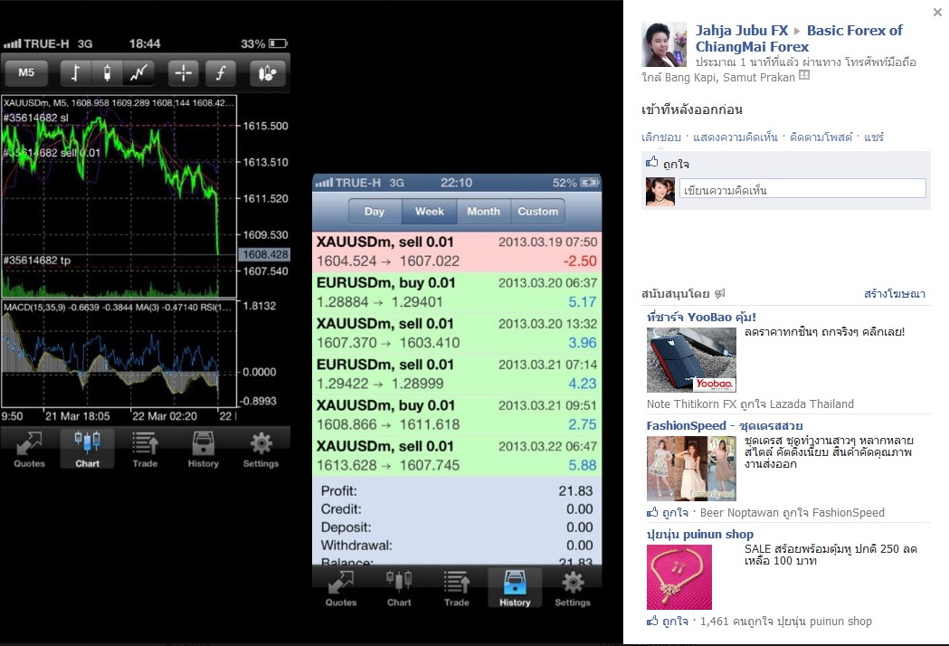Close the photo viewer with X
The width and height of the screenshot is (949, 646).
(x=937, y=12)
